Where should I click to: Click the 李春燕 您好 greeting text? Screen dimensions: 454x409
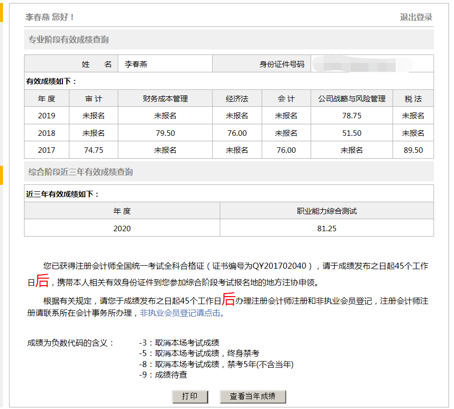click(50, 17)
